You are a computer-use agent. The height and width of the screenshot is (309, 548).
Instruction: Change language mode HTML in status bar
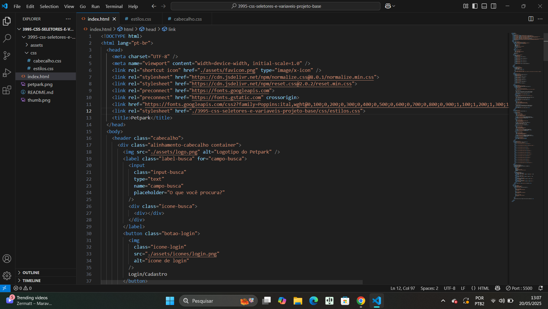484,288
